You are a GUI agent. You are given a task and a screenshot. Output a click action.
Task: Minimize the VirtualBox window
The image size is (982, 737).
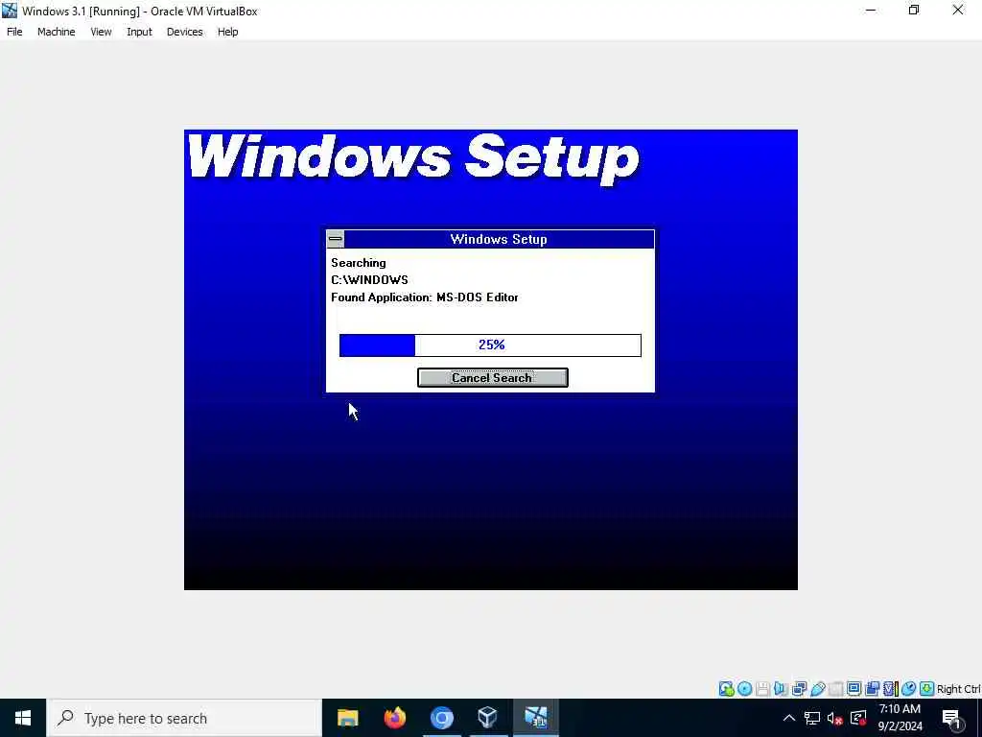click(871, 11)
